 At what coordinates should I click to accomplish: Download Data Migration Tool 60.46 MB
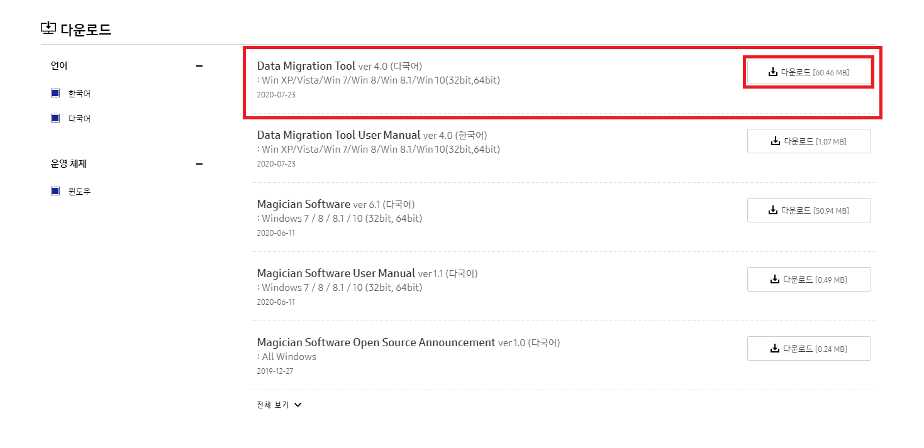808,72
